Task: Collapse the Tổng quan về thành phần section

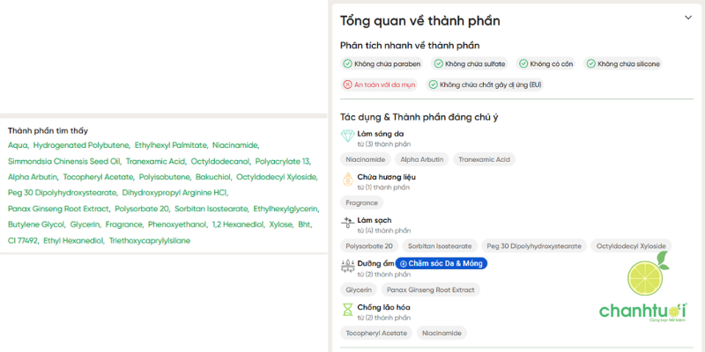Action: coord(687,18)
